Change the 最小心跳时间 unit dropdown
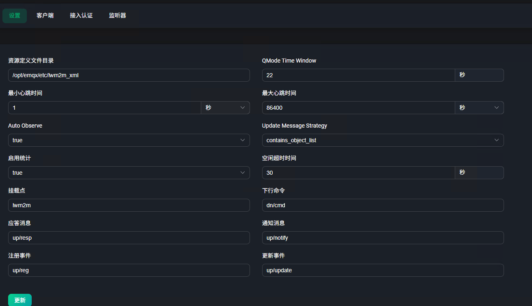This screenshot has height=306, width=532. tap(225, 108)
